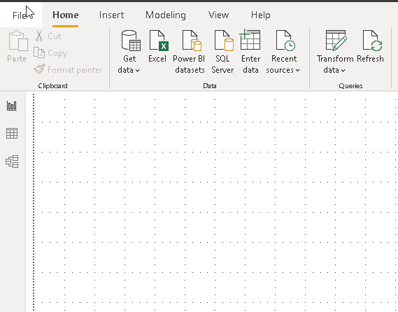Open the Insert ribbon tab
Viewport: 398px width, 312px height.
pos(112,15)
